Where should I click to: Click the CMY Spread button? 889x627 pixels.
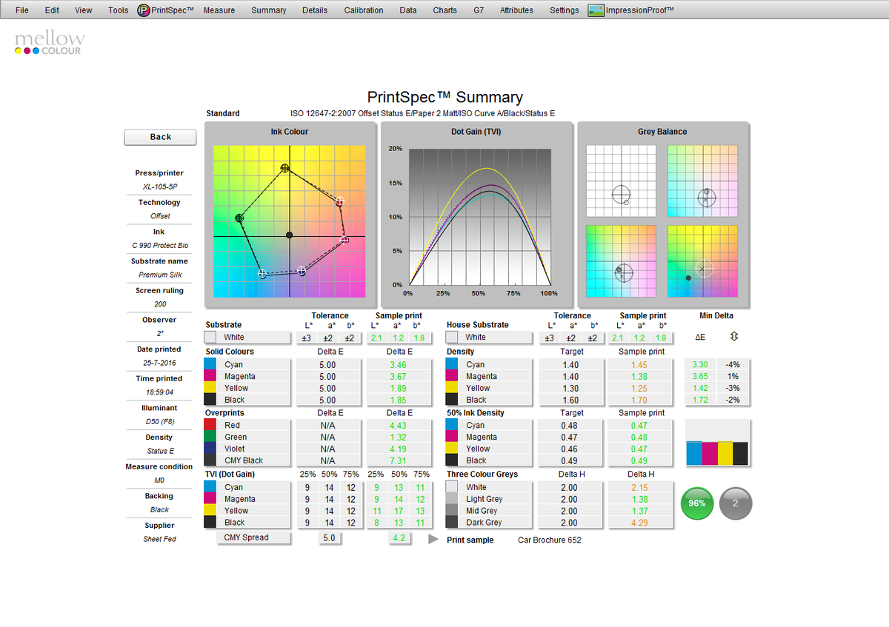[253, 538]
